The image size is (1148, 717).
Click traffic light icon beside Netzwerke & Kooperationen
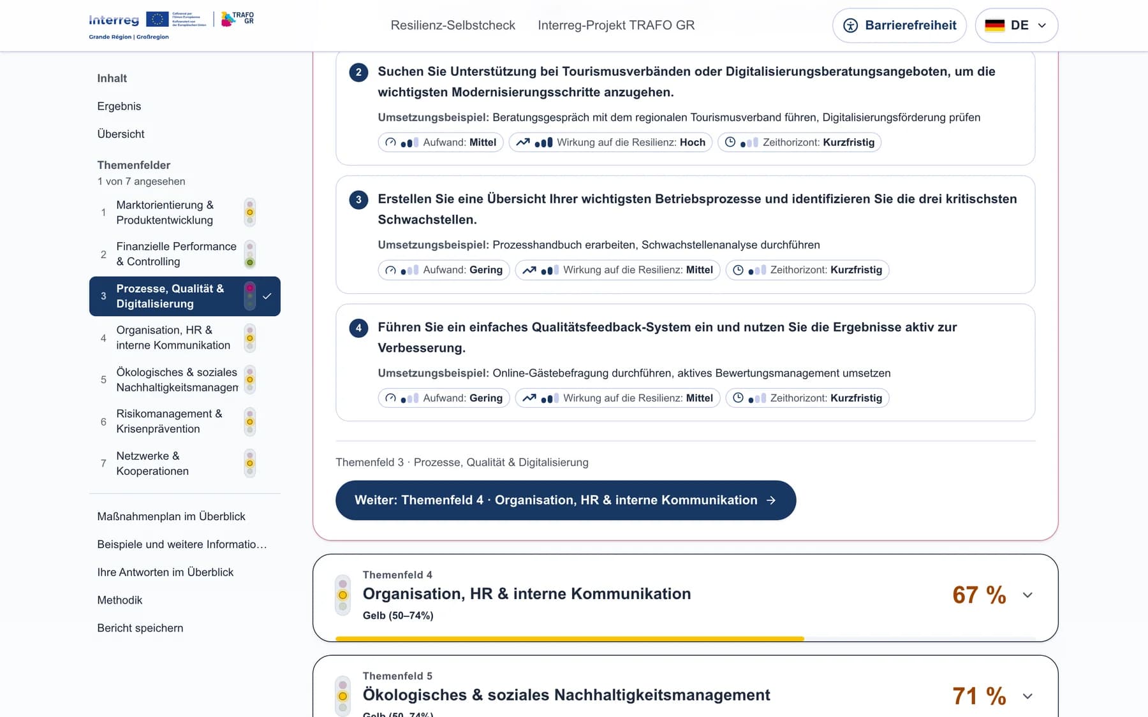click(x=250, y=463)
